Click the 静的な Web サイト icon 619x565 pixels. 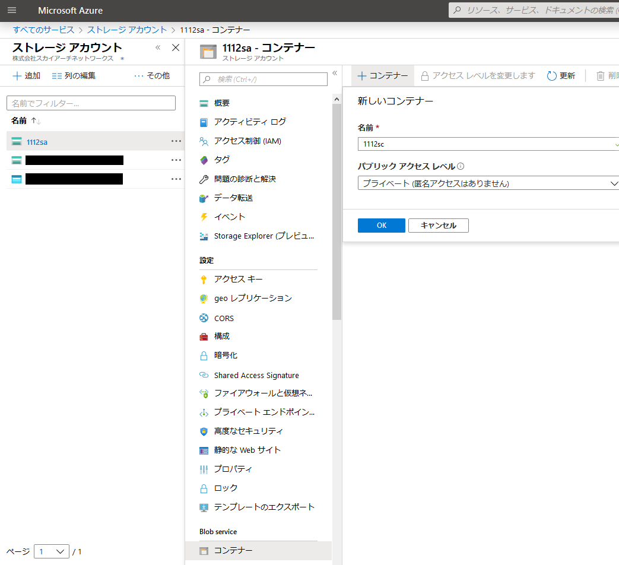(204, 450)
